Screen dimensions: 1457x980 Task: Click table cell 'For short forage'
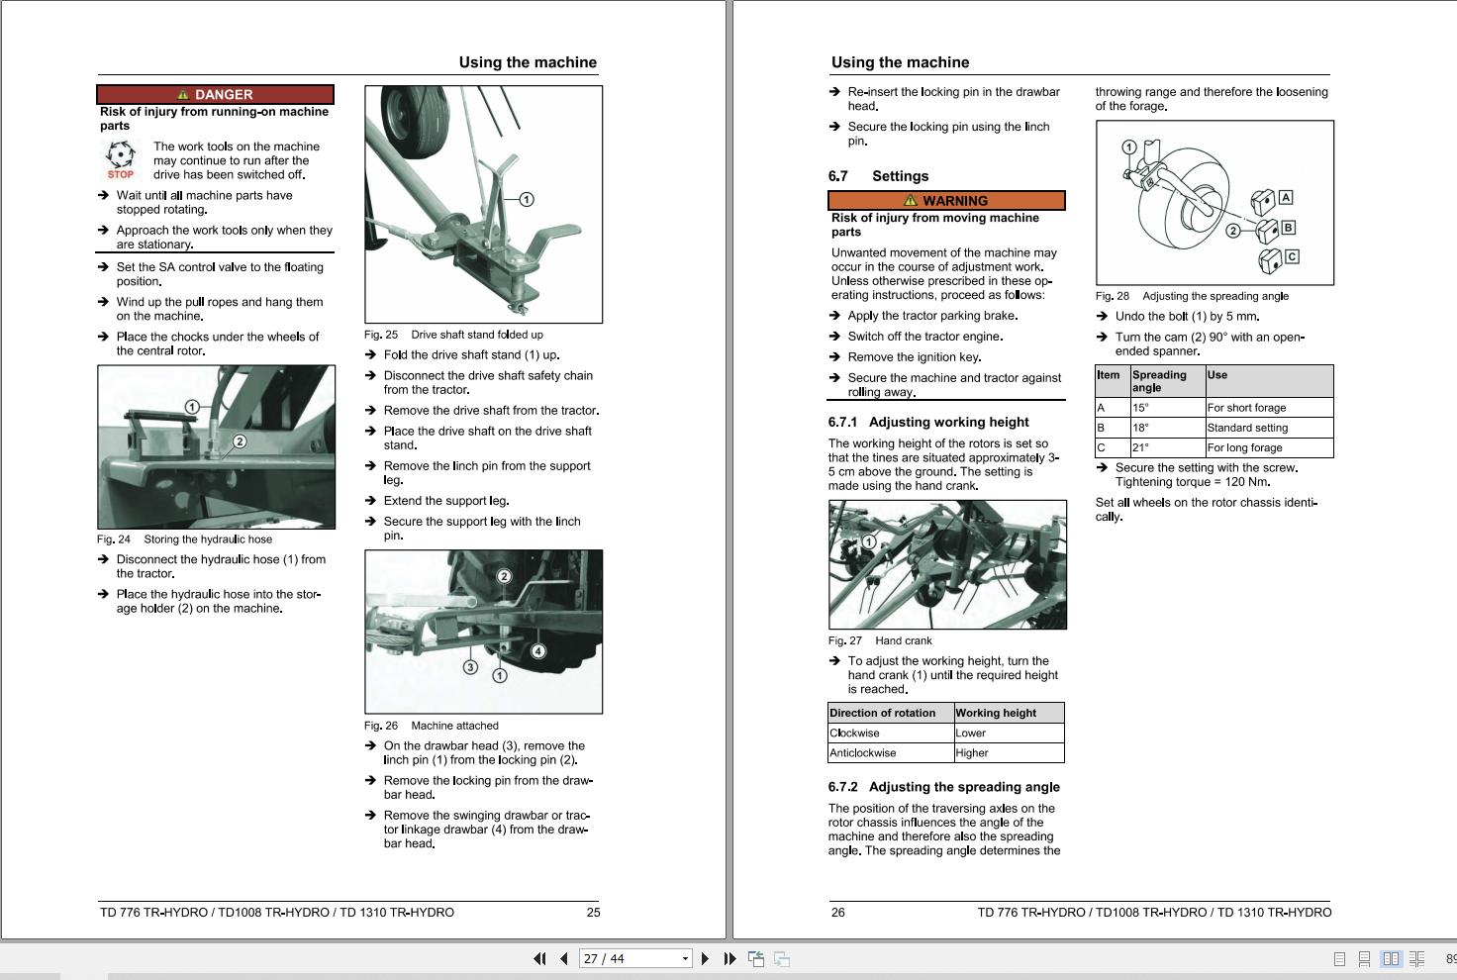(1269, 408)
